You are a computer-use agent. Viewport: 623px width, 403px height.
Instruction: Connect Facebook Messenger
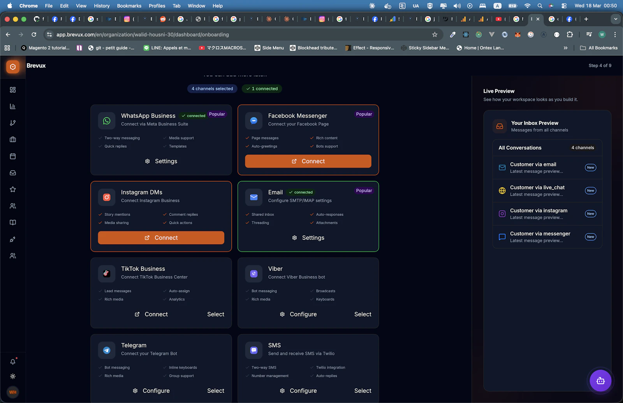[x=308, y=161]
